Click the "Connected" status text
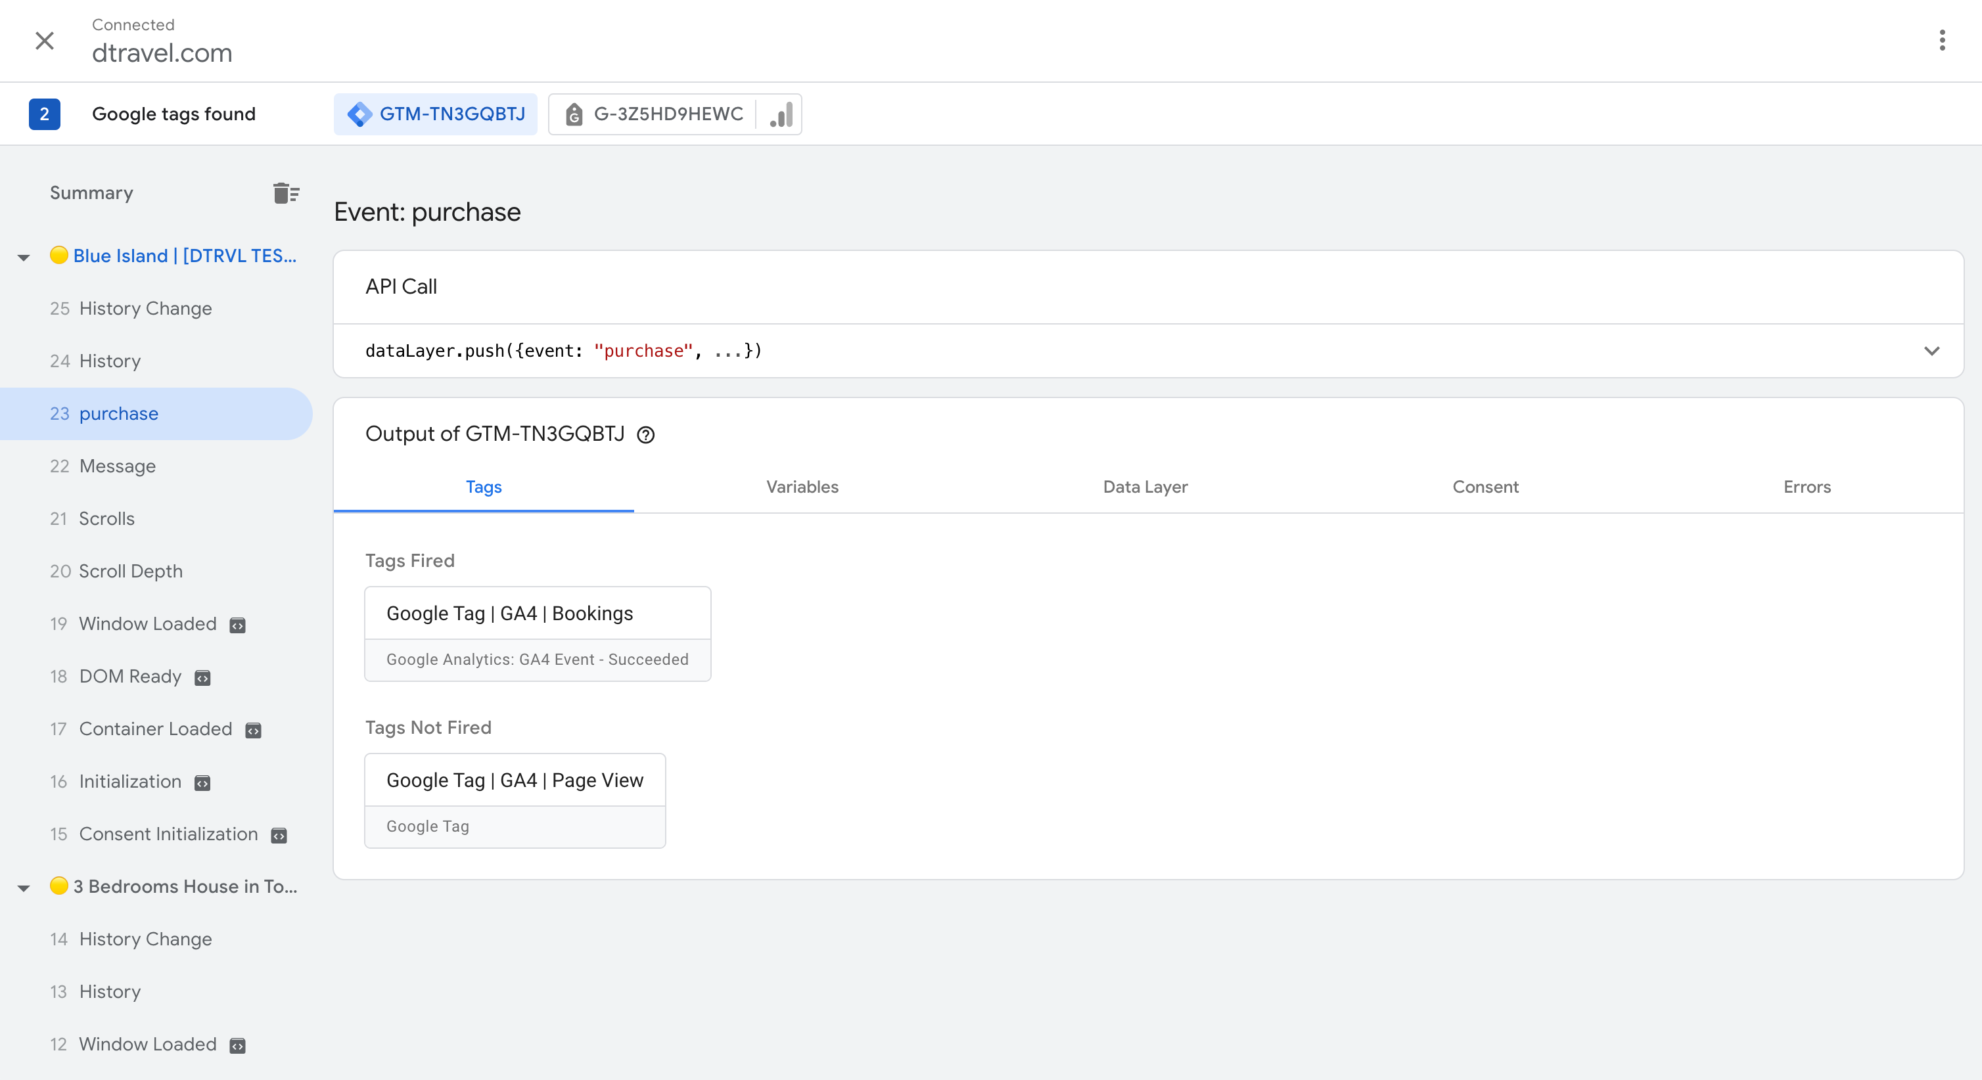 click(133, 24)
